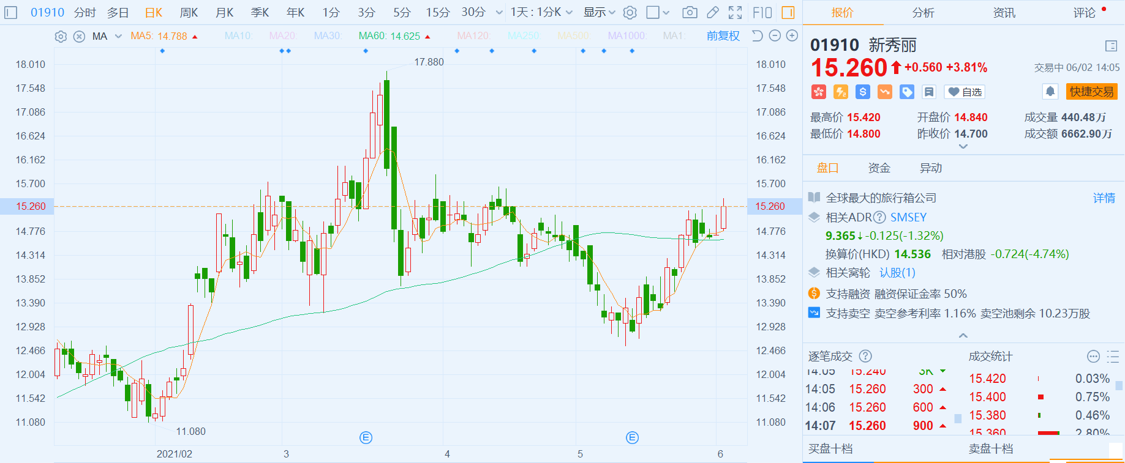Toggle MA30 line visibility
1125x463 pixels.
[328, 36]
